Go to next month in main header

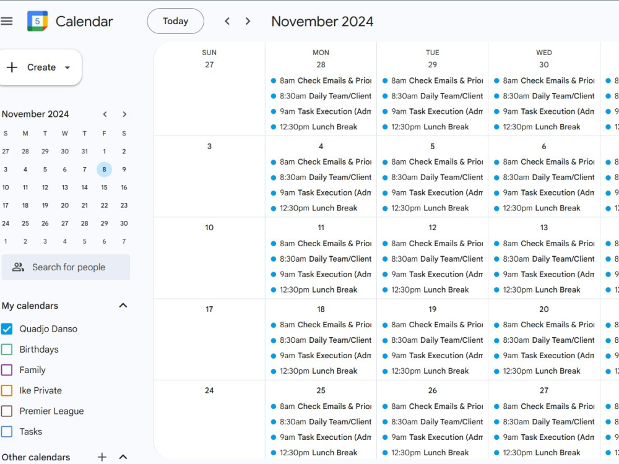(248, 21)
